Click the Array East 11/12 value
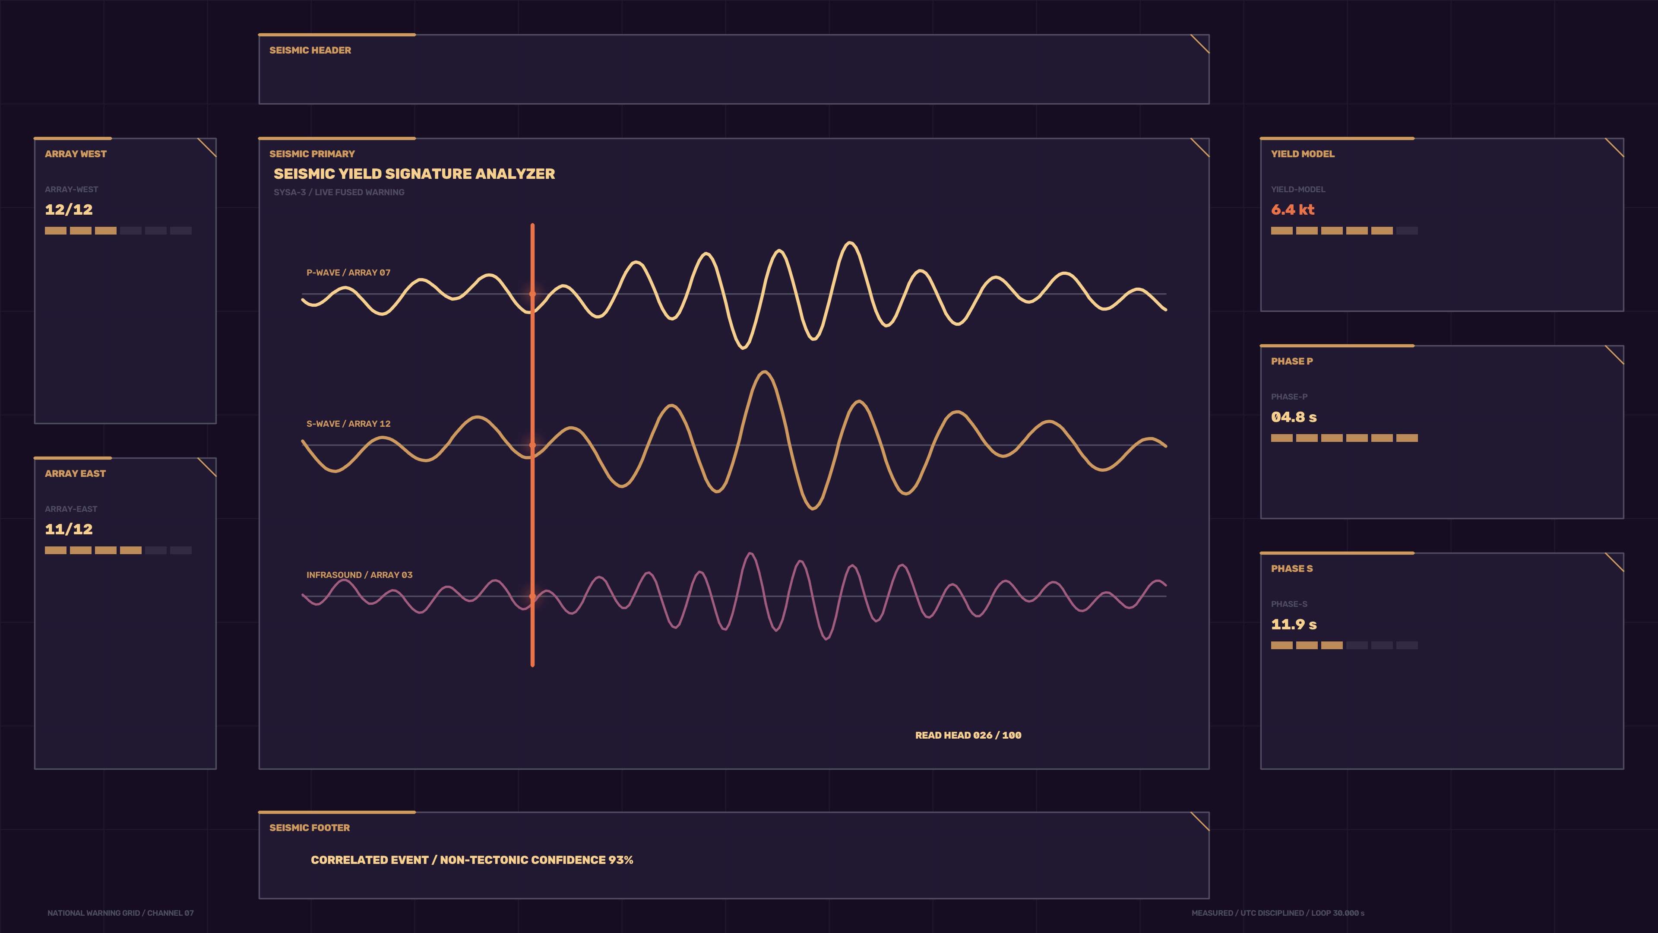Viewport: 1658px width, 933px height. pos(69,529)
